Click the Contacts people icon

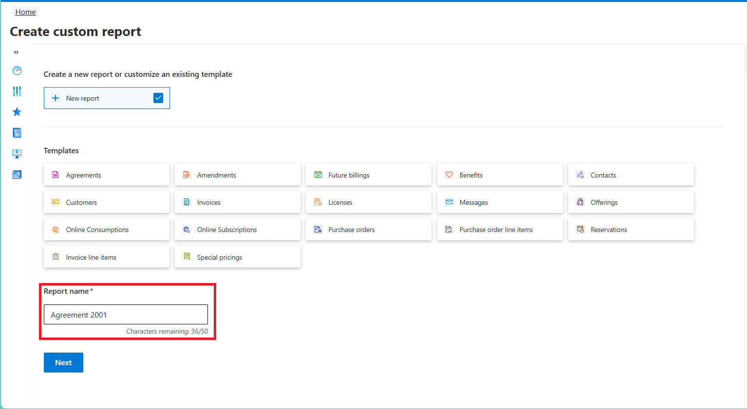tap(580, 175)
